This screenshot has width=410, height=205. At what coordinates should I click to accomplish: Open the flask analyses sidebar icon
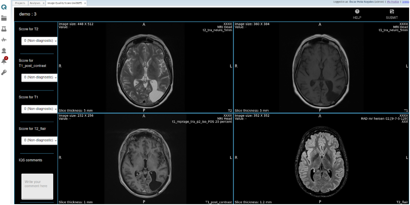click(x=4, y=29)
